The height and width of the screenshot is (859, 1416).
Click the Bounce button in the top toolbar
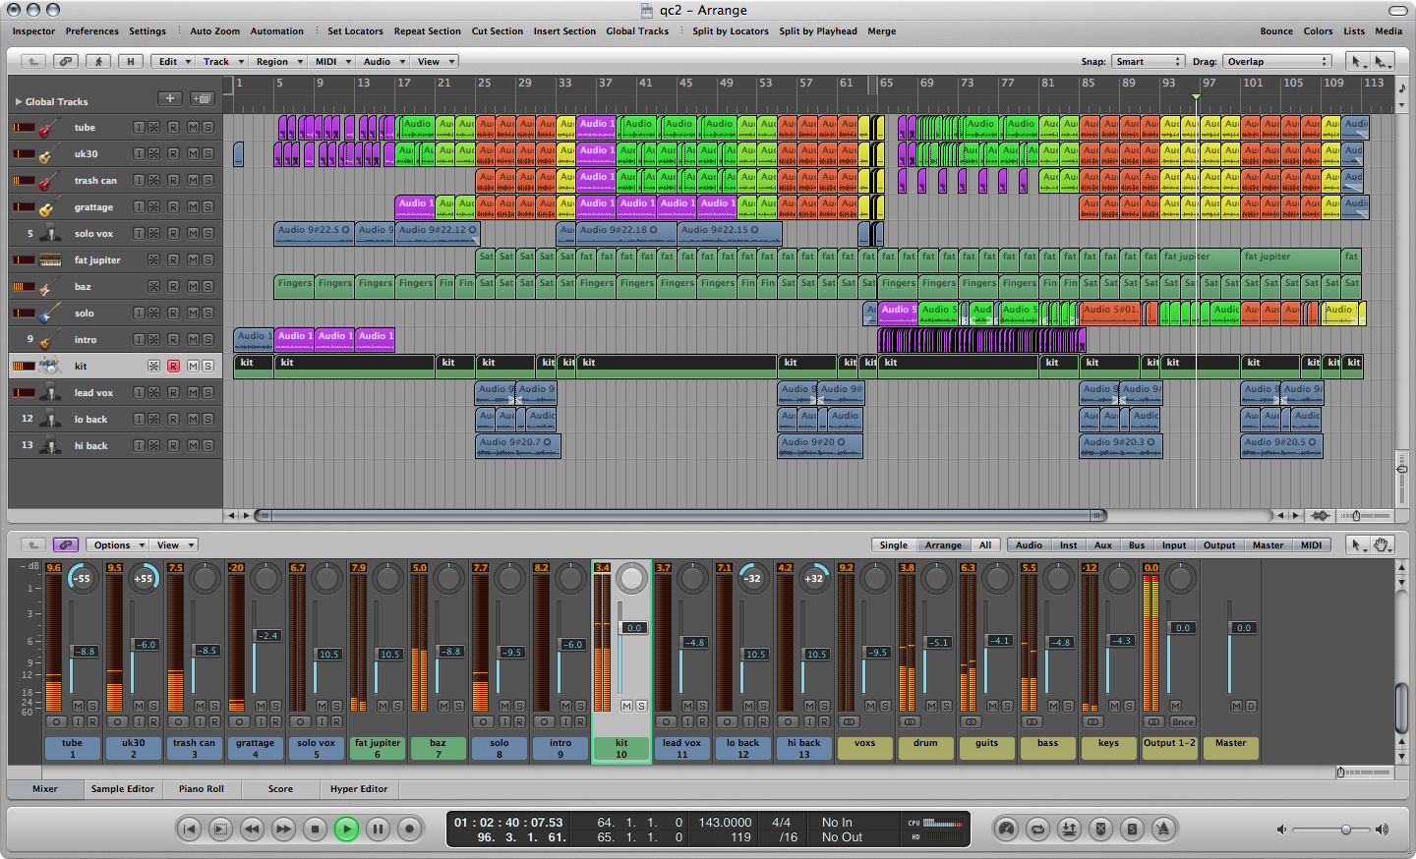point(1276,31)
